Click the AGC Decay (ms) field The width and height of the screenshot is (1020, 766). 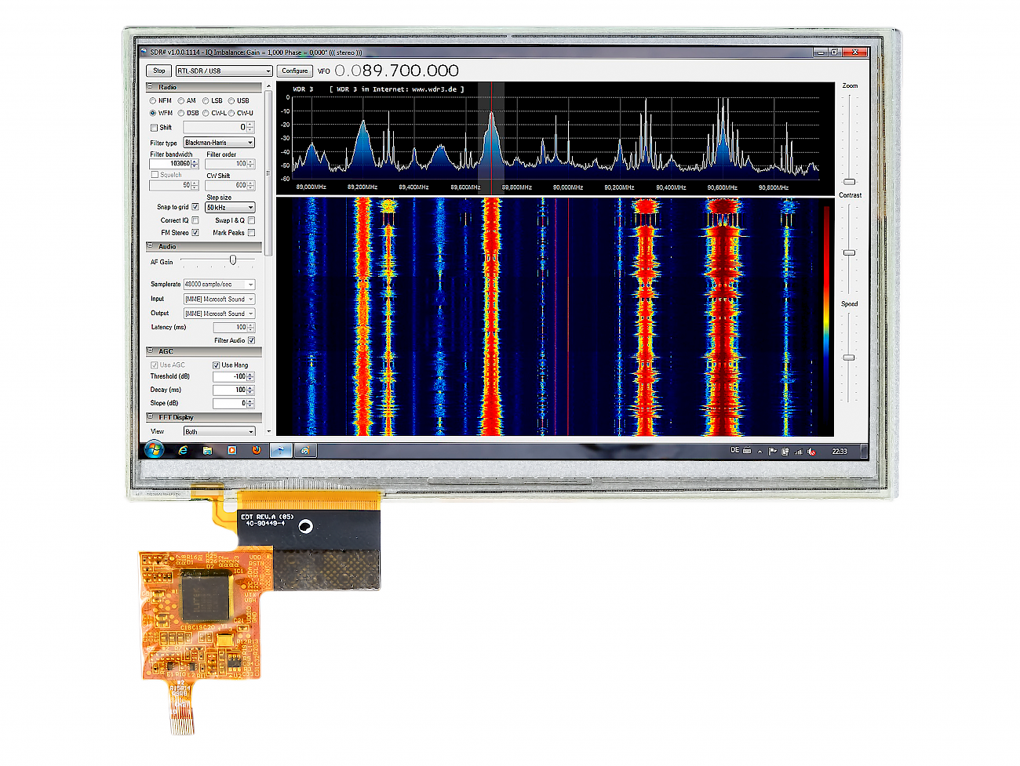click(x=234, y=390)
